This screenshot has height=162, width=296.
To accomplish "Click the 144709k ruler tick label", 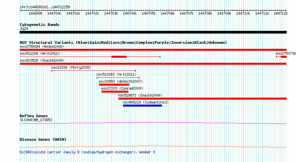I will [x=224, y=13].
